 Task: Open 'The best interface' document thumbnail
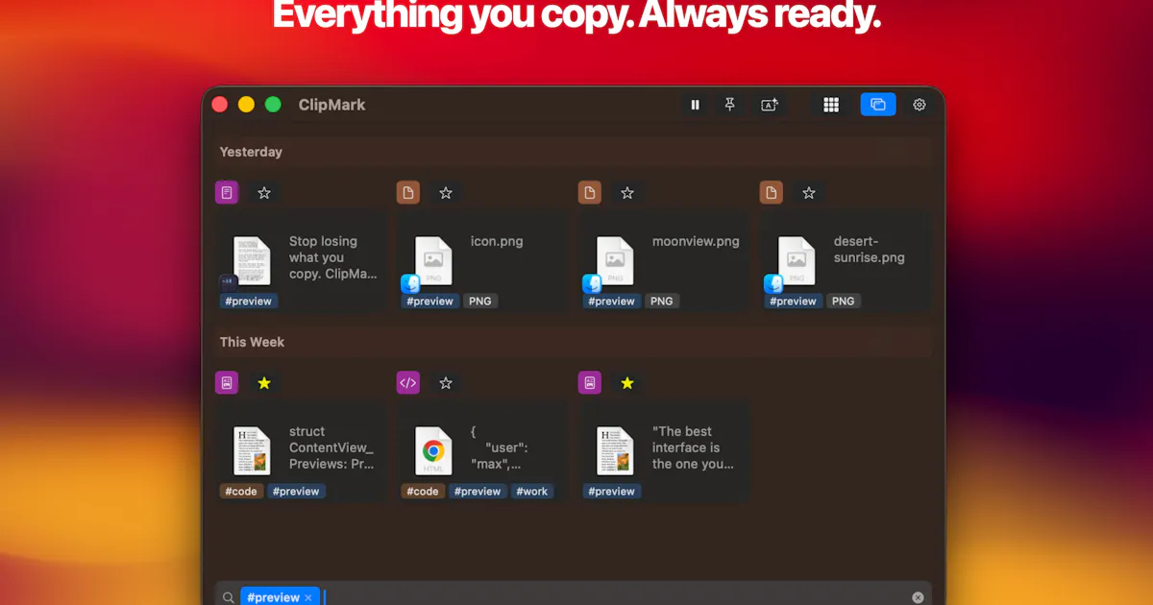615,451
